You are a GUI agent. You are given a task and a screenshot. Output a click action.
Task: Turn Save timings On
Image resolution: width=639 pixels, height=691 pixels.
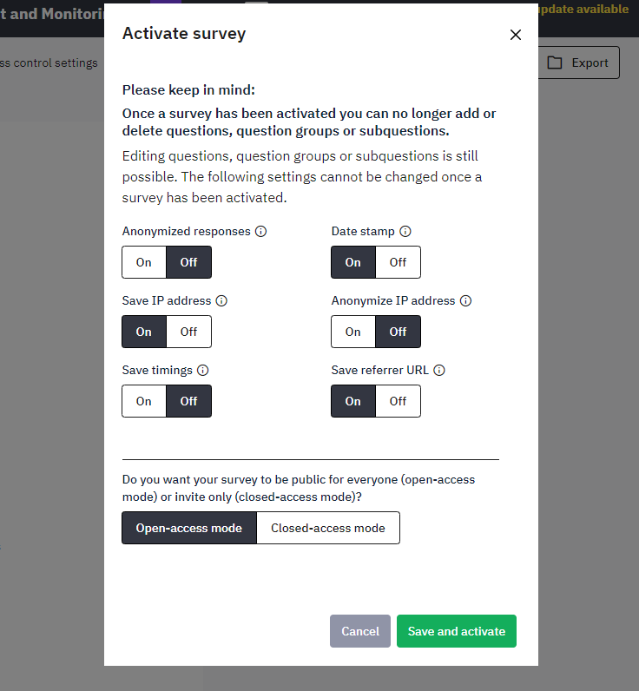[x=144, y=401]
